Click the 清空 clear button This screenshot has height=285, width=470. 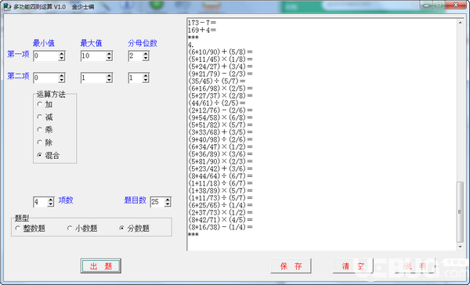click(x=352, y=266)
